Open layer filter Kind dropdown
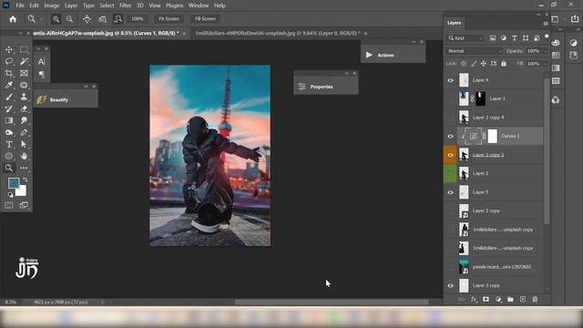This screenshot has height=328, width=583. tap(465, 38)
